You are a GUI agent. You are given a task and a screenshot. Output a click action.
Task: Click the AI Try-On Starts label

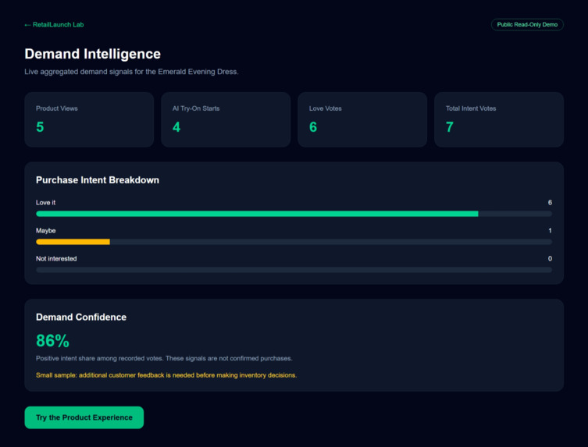coord(196,108)
